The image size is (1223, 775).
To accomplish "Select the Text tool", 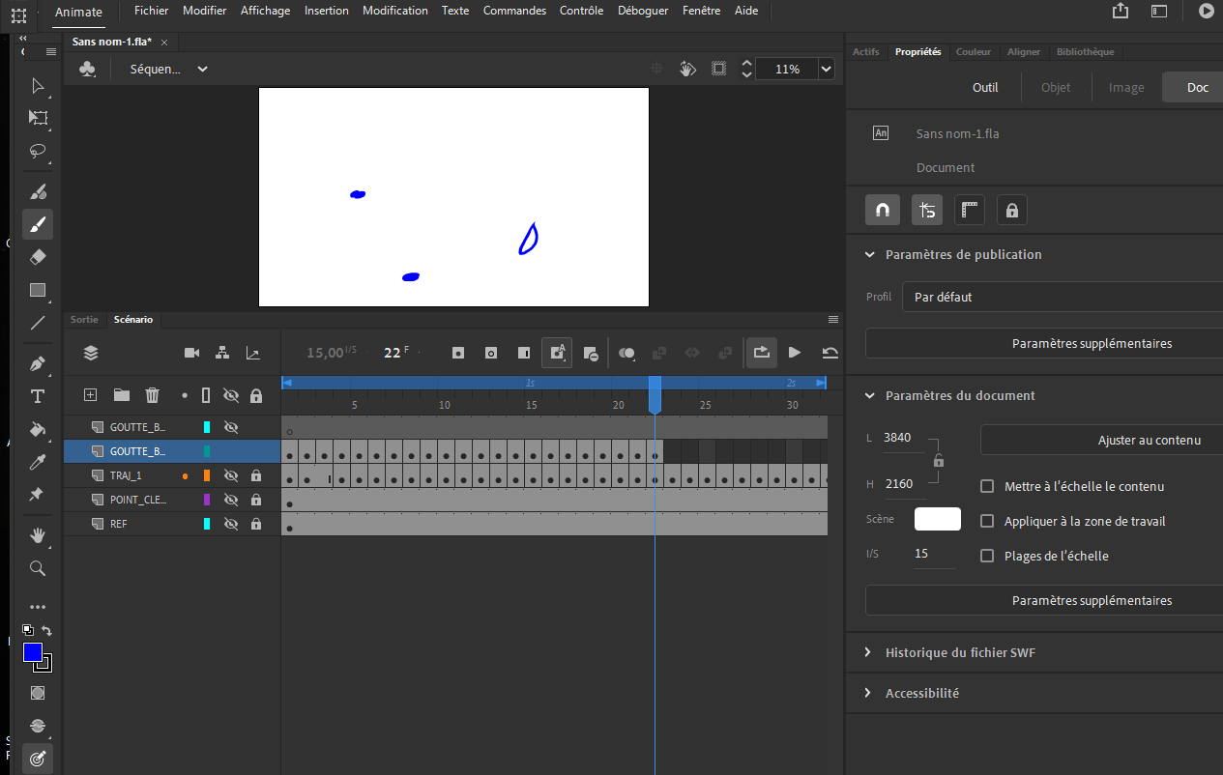I will [x=38, y=396].
